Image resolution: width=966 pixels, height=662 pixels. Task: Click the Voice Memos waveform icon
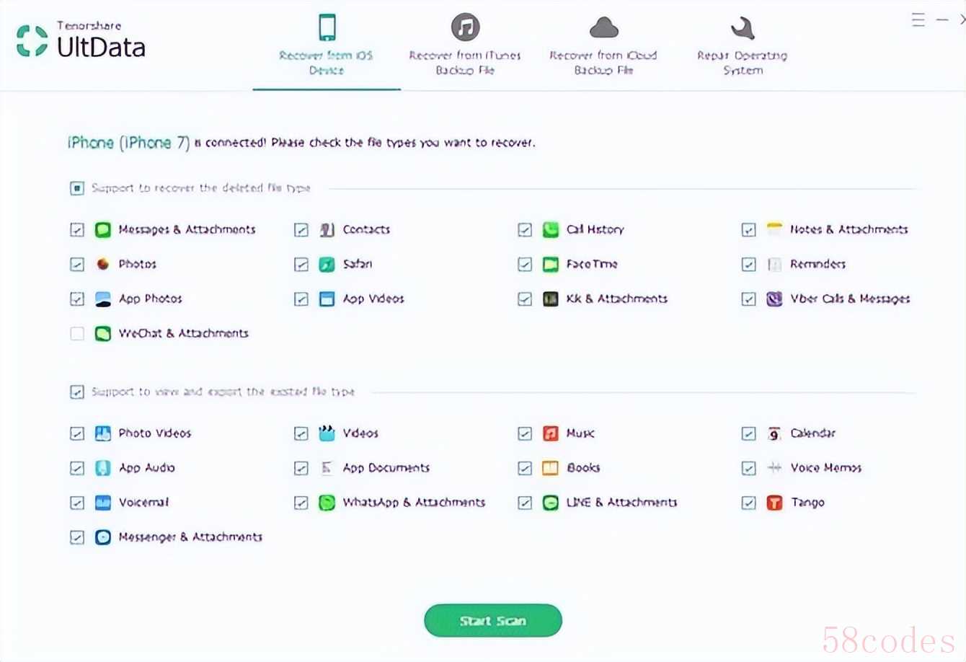click(774, 468)
